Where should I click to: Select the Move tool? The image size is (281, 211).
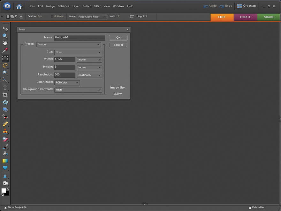pyautogui.click(x=5, y=29)
